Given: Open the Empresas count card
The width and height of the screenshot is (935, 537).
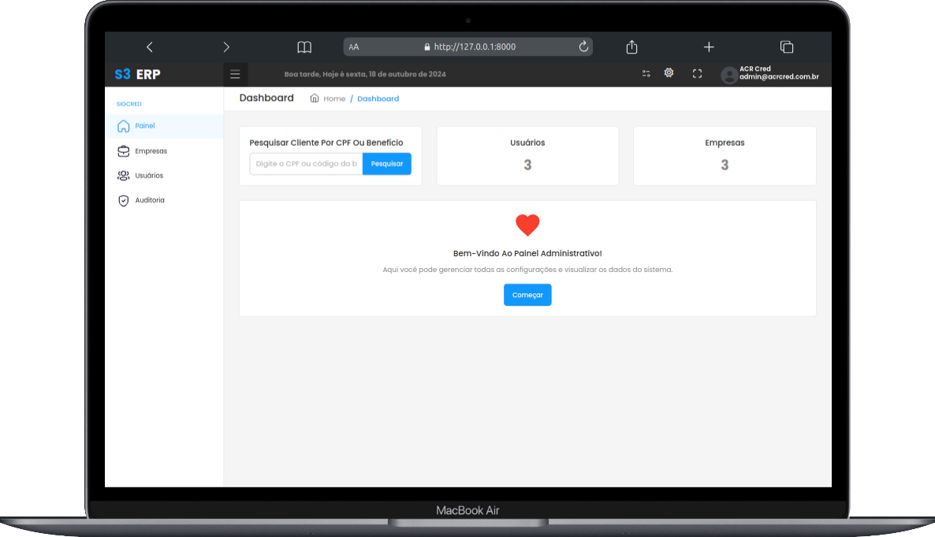Looking at the screenshot, I should [x=725, y=155].
